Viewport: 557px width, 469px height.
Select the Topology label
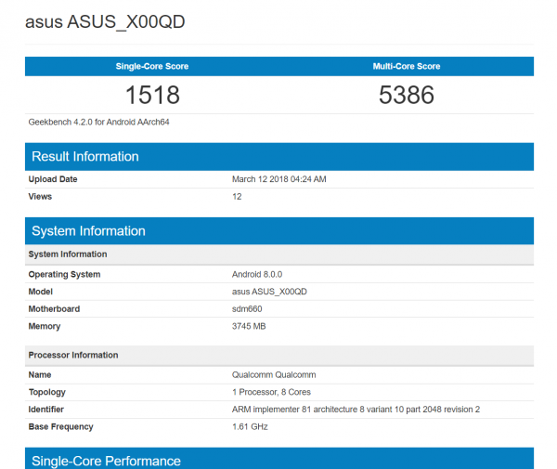click(x=47, y=392)
